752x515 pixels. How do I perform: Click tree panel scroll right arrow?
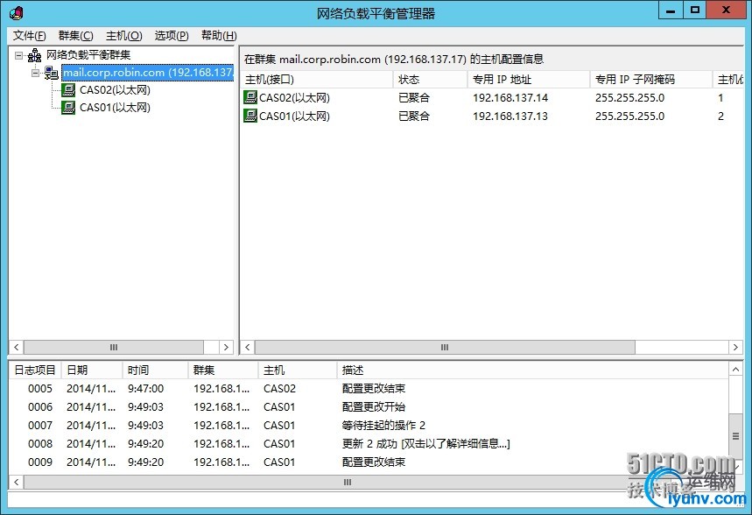coord(226,347)
